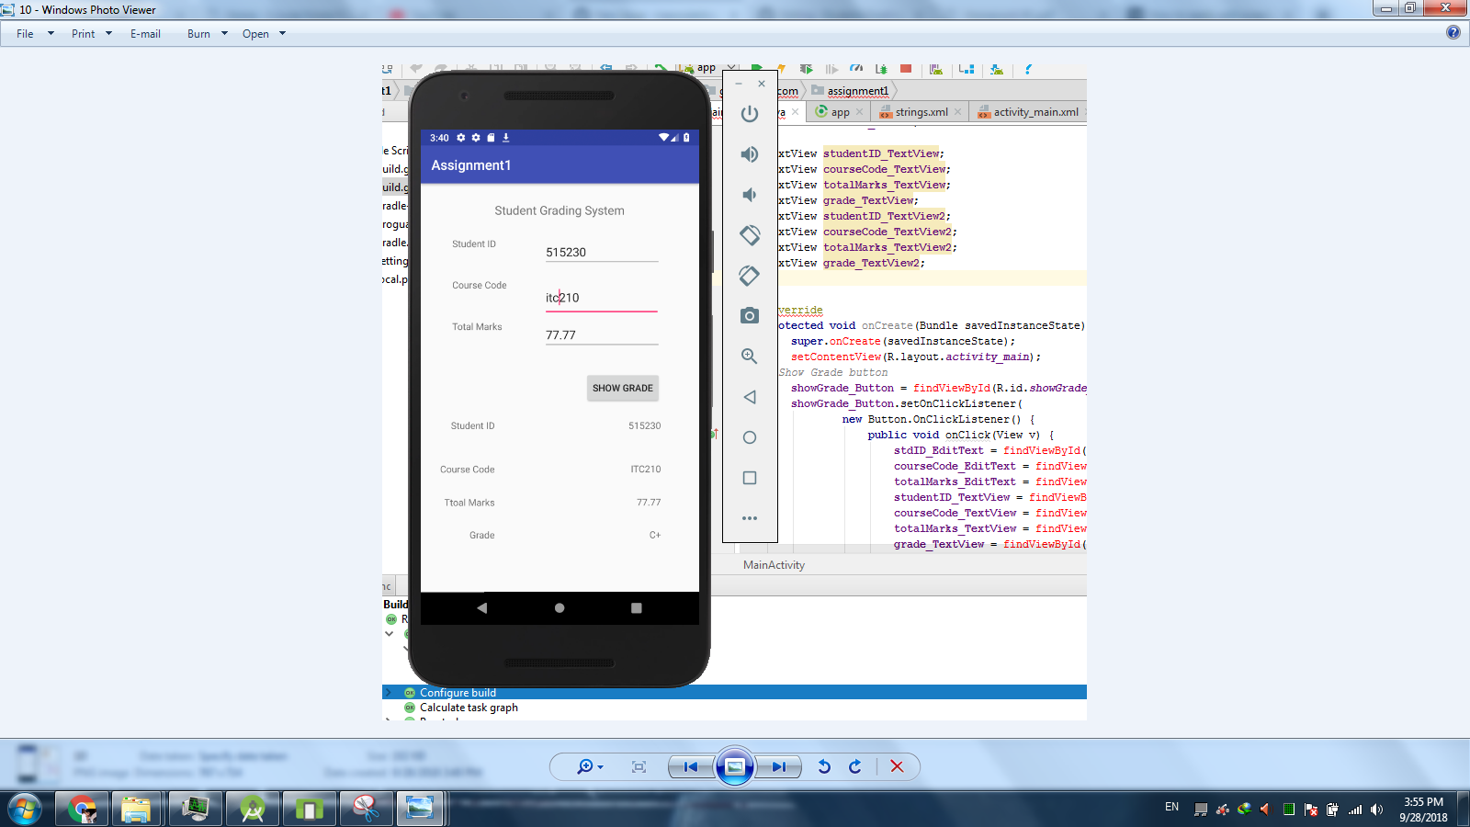Toggle emulator zoom mode with magnifier icon

point(749,356)
